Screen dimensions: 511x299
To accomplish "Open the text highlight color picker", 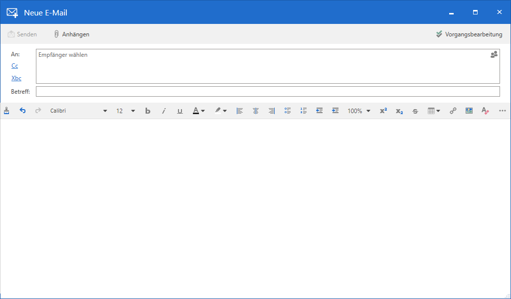I will pyautogui.click(x=221, y=111).
